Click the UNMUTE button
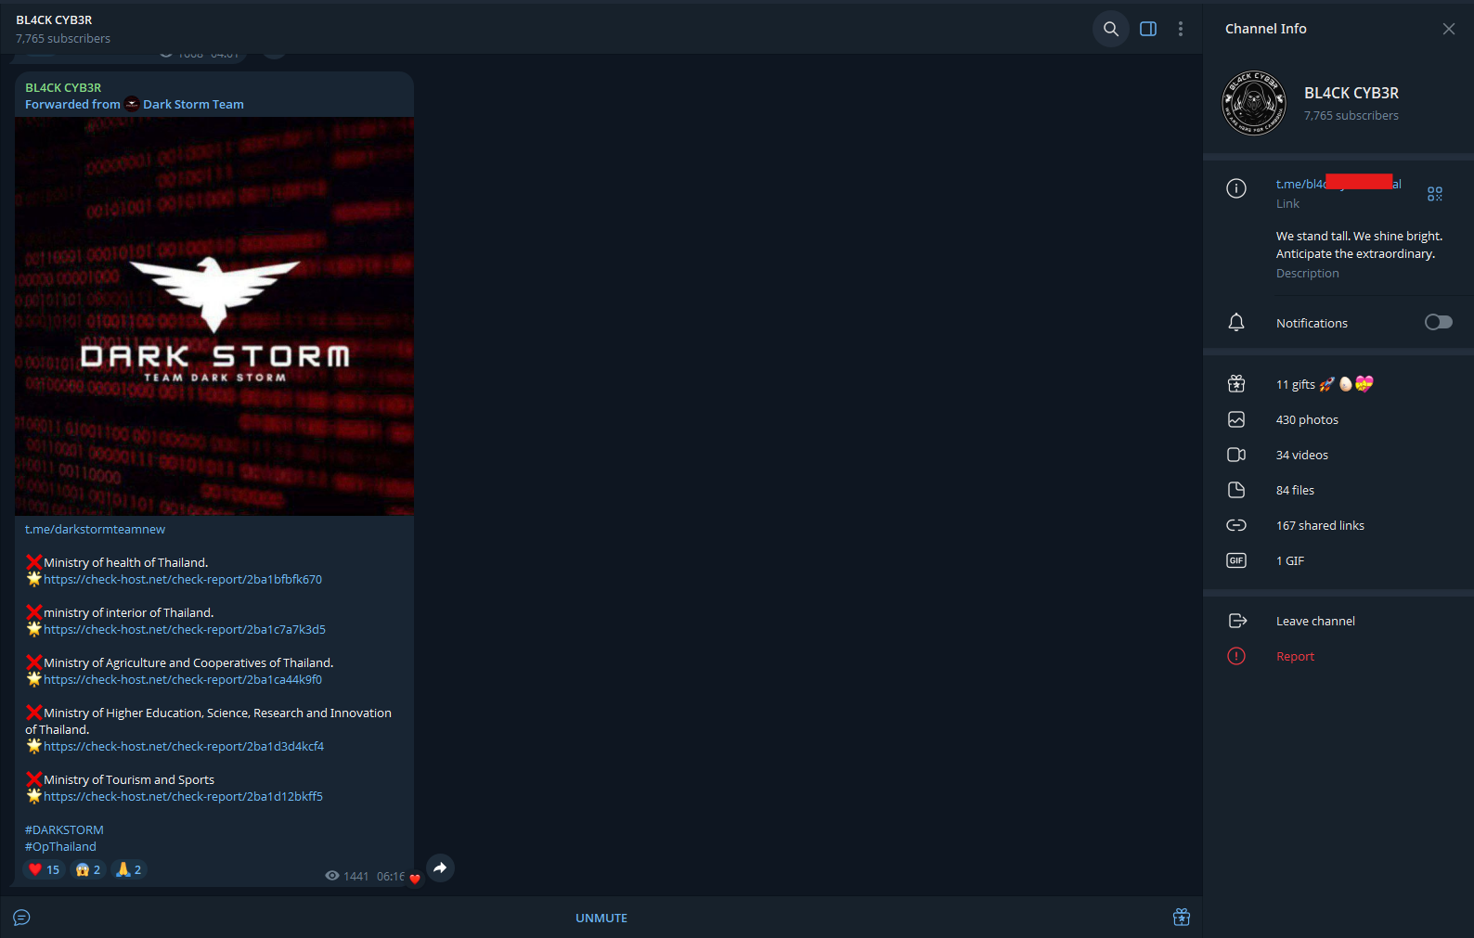 click(601, 918)
